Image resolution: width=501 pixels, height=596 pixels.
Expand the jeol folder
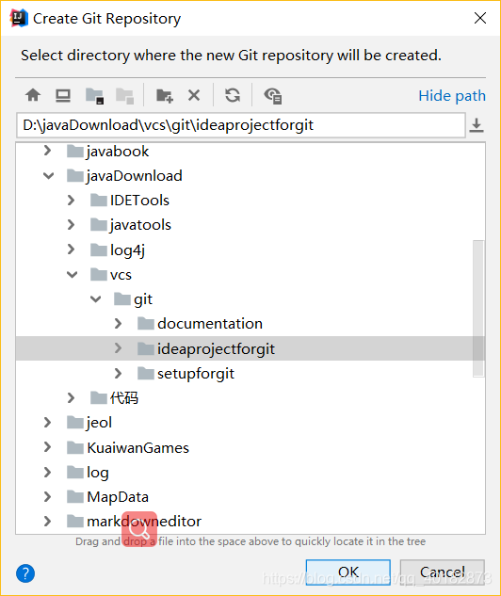47,423
